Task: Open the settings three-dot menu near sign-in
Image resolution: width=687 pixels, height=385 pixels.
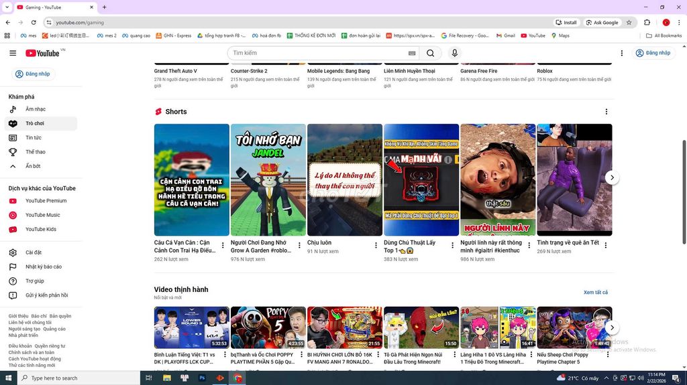Action: [622, 53]
